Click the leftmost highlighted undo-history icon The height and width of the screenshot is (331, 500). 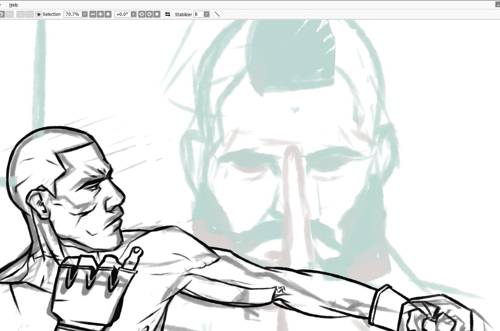click(x=2, y=14)
